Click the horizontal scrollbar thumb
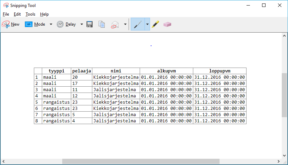Image resolution: width=288 pixels, height=165 pixels. pos(140,161)
